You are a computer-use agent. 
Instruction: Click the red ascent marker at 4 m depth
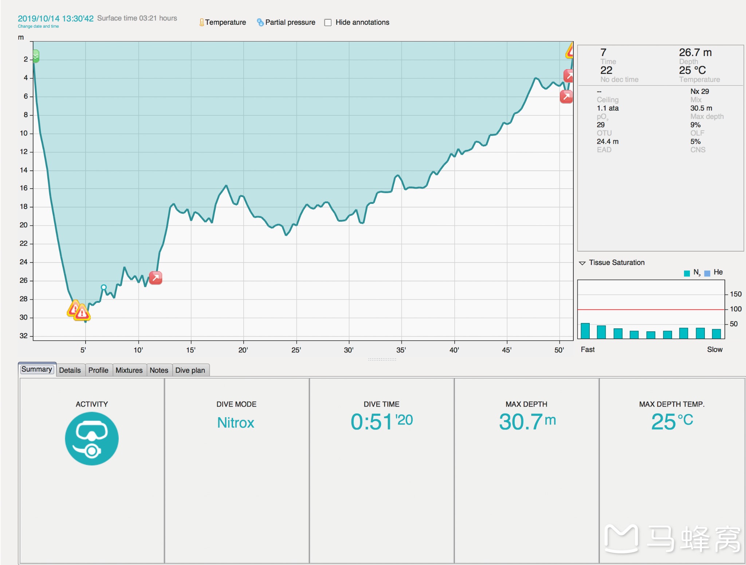click(x=569, y=76)
